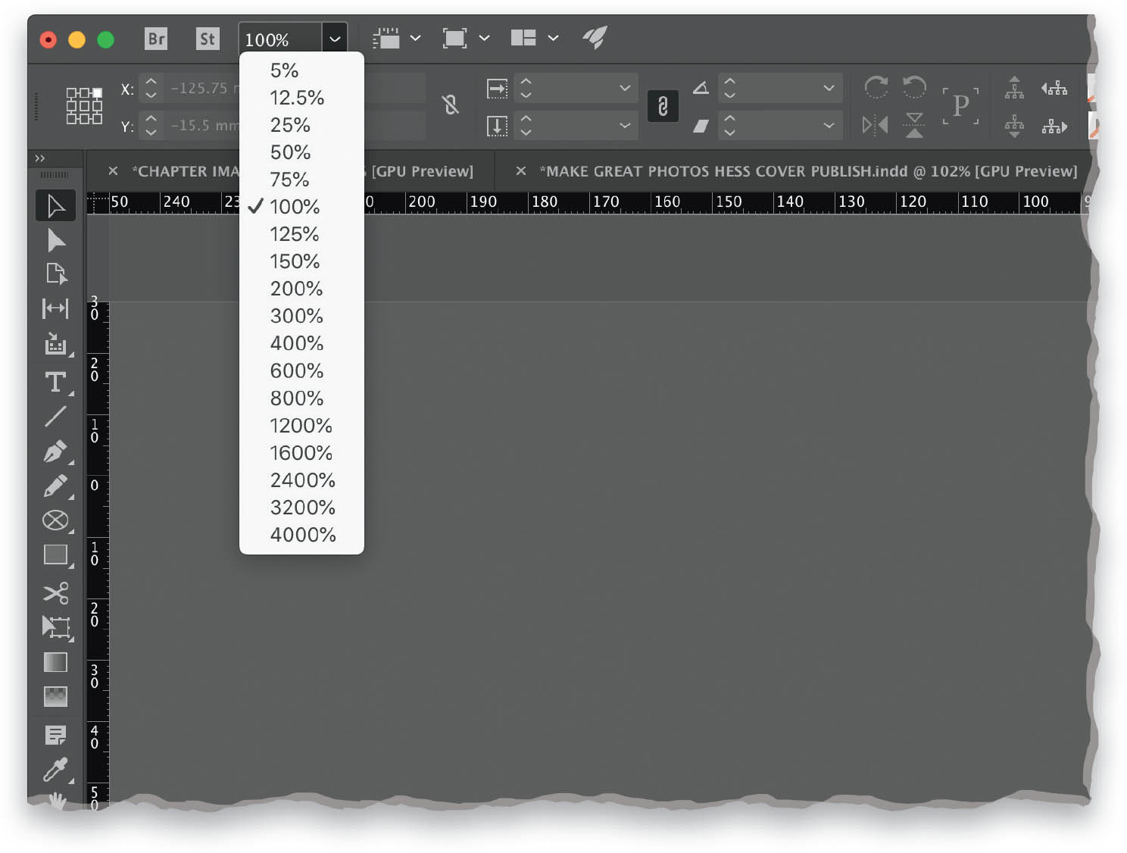The width and height of the screenshot is (1127, 853).
Task: Click the Adobe Stock St icon
Action: pyautogui.click(x=208, y=39)
